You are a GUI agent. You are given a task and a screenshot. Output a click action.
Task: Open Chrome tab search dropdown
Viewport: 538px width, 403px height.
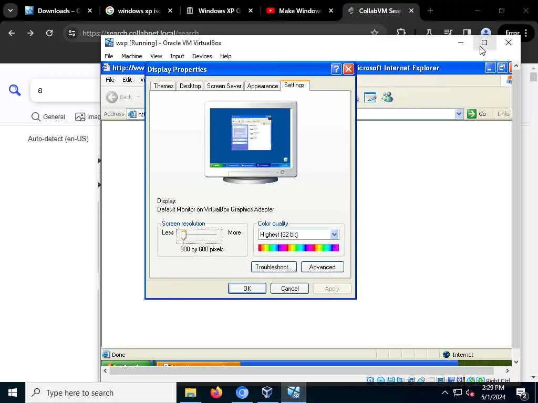point(11,10)
